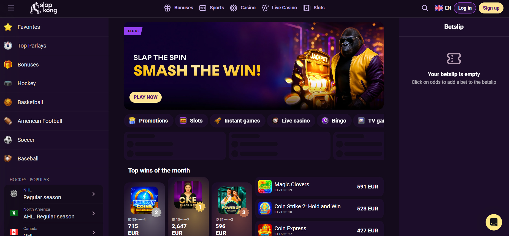Open the Energy Coins game thumbnail

[x=144, y=200]
